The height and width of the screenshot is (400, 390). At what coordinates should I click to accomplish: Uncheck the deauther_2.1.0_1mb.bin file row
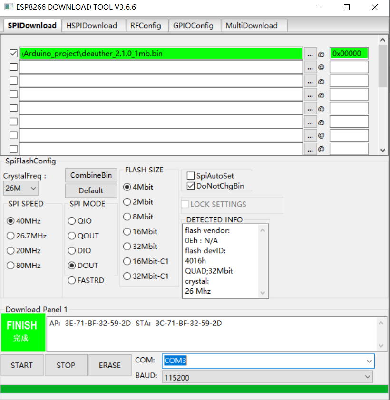(13, 53)
